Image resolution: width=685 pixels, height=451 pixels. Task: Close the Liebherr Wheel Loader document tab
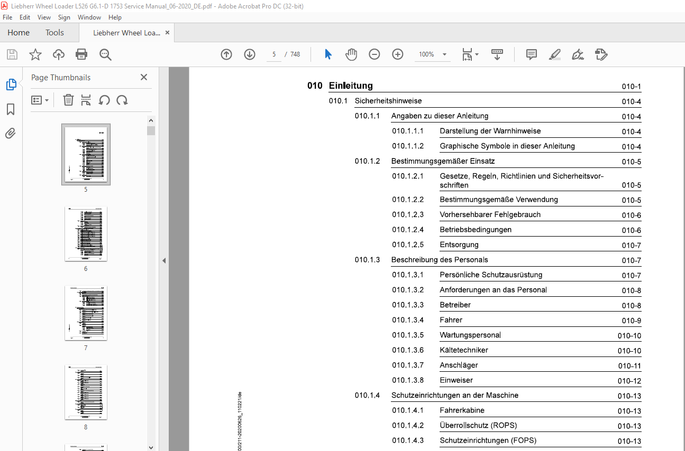click(x=168, y=33)
